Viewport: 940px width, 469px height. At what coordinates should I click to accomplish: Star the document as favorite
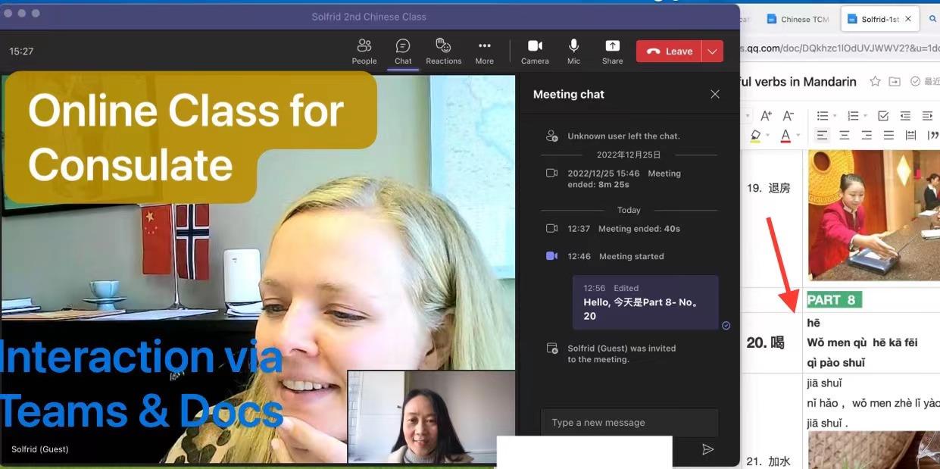pos(875,82)
